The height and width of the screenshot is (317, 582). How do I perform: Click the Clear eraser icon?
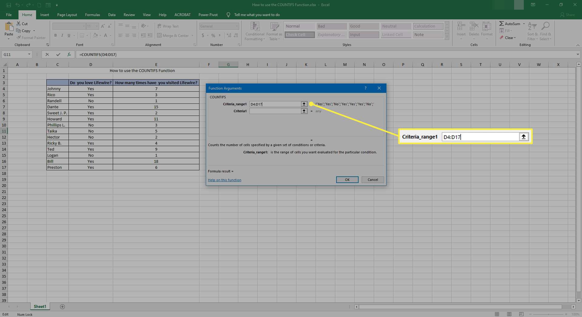501,38
